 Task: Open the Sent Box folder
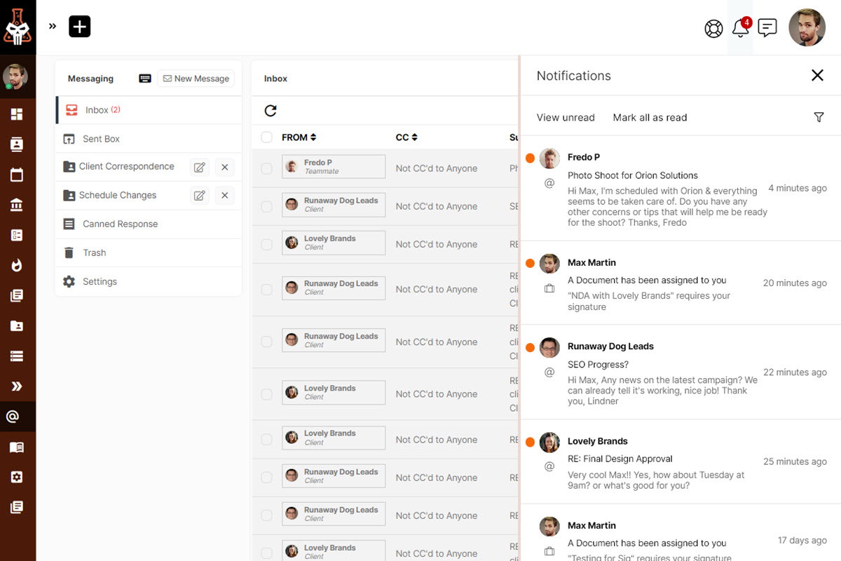tap(149, 139)
